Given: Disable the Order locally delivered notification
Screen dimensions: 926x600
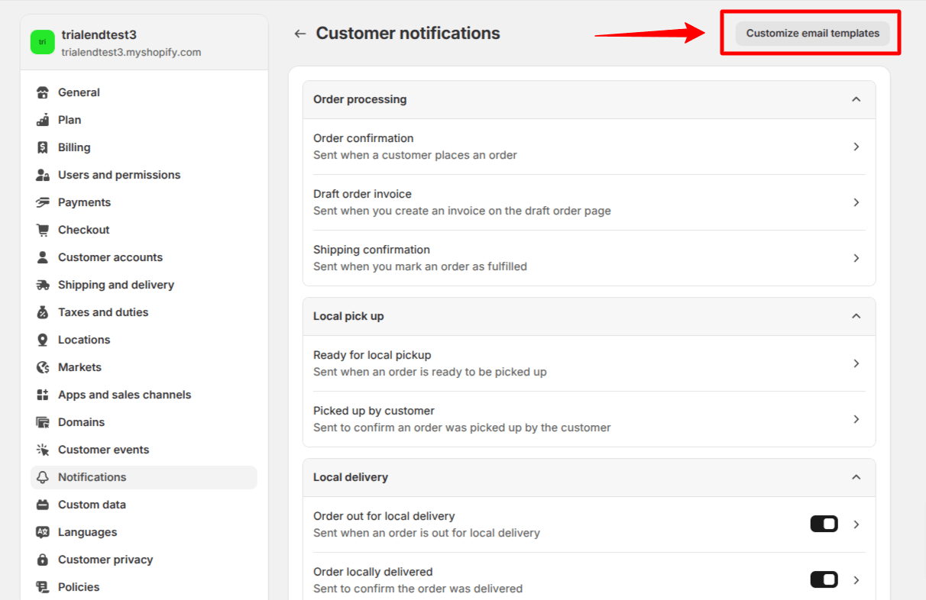Looking at the screenshot, I should (824, 579).
